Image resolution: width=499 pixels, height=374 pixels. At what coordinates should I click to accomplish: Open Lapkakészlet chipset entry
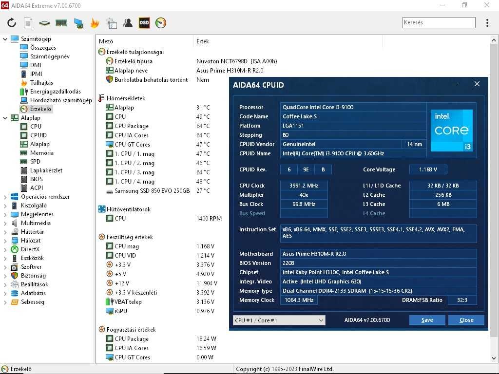click(46, 170)
